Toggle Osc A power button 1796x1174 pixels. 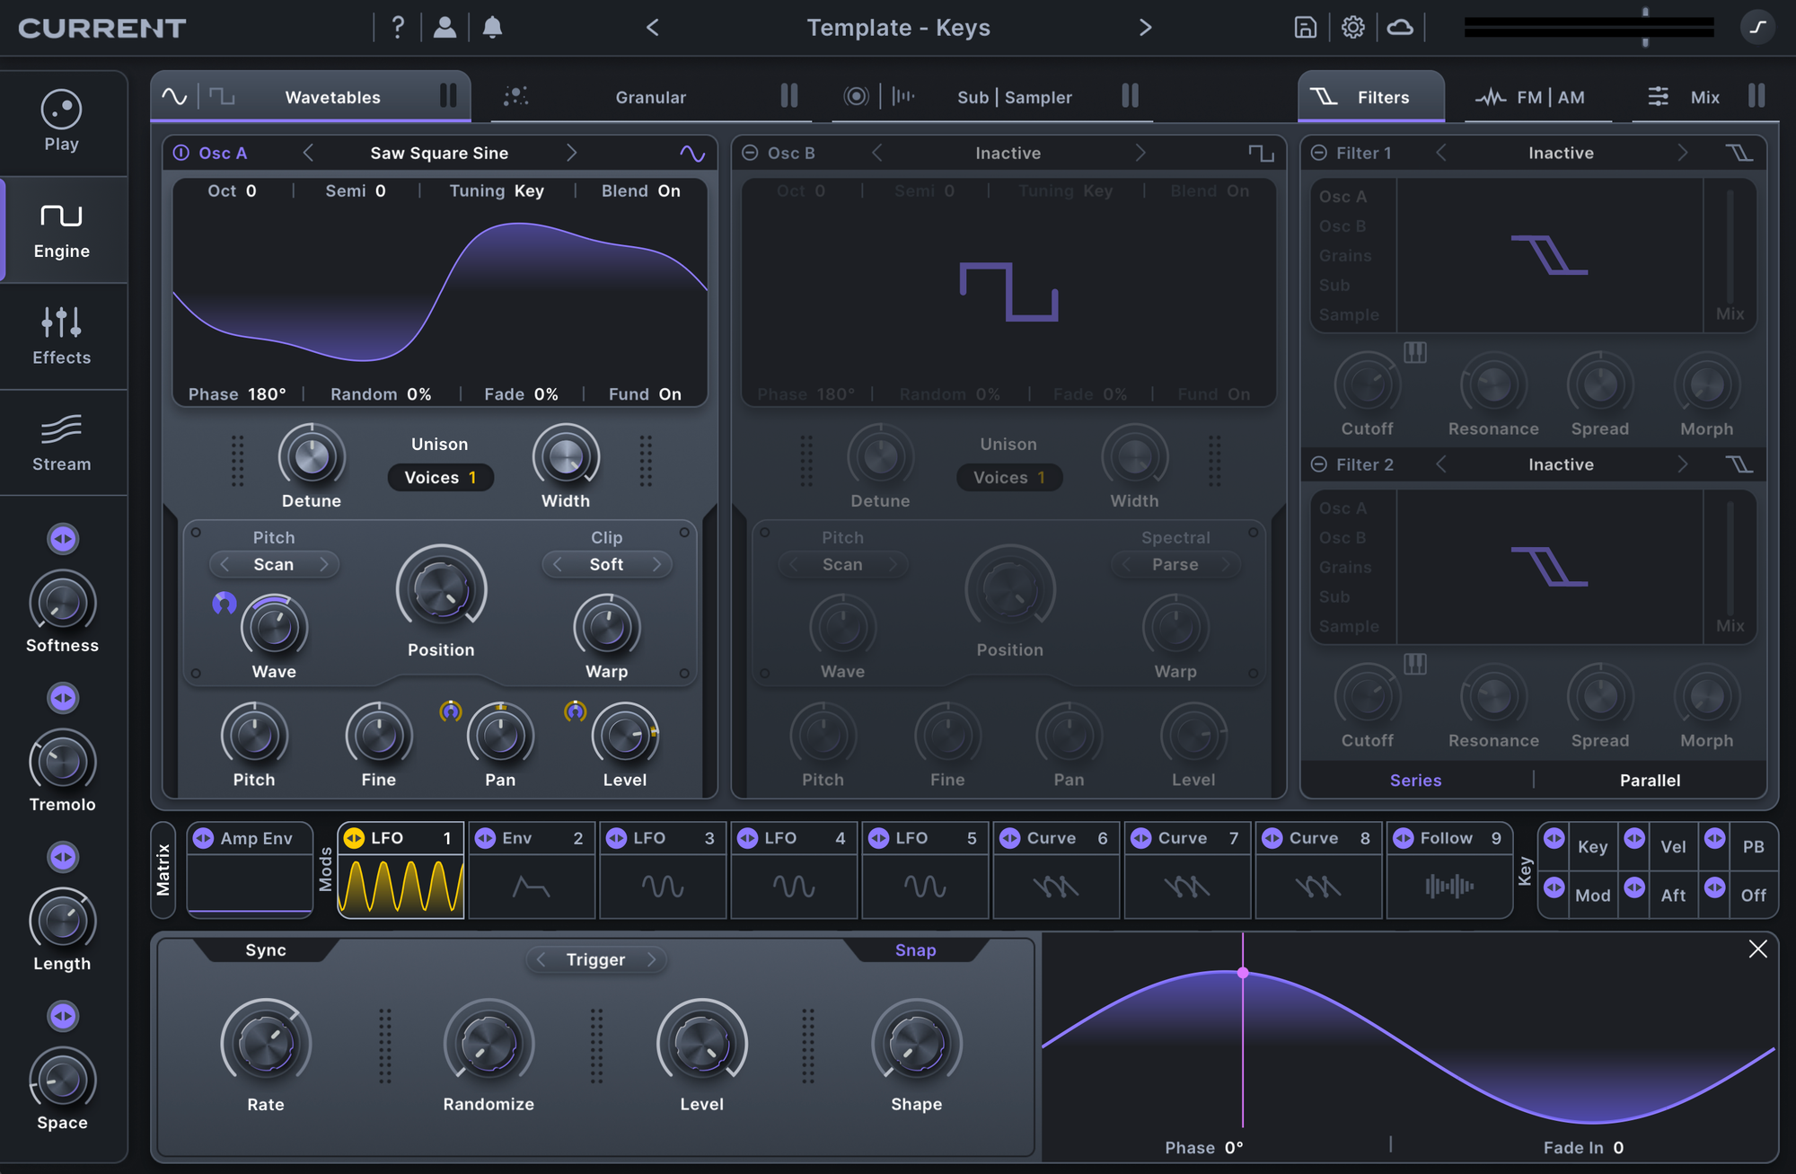click(181, 153)
